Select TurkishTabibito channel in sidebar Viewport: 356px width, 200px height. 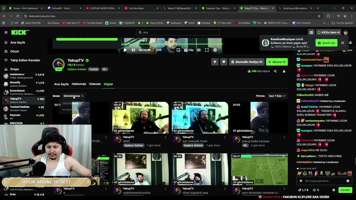(24, 109)
